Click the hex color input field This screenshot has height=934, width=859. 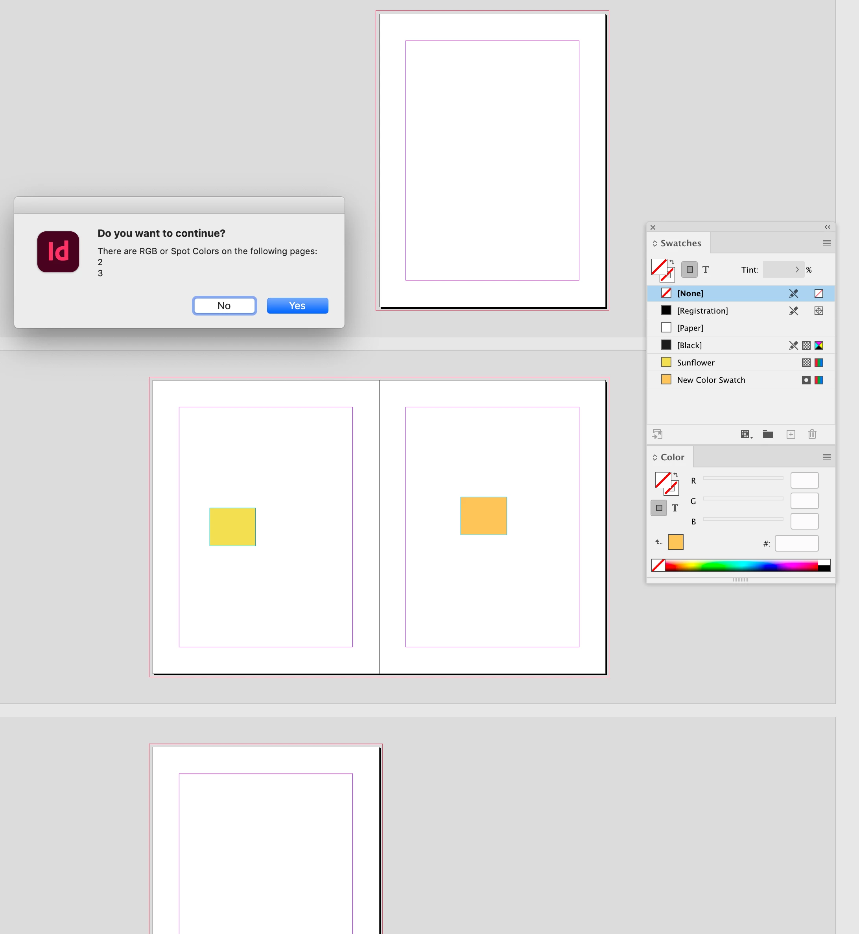tap(796, 543)
